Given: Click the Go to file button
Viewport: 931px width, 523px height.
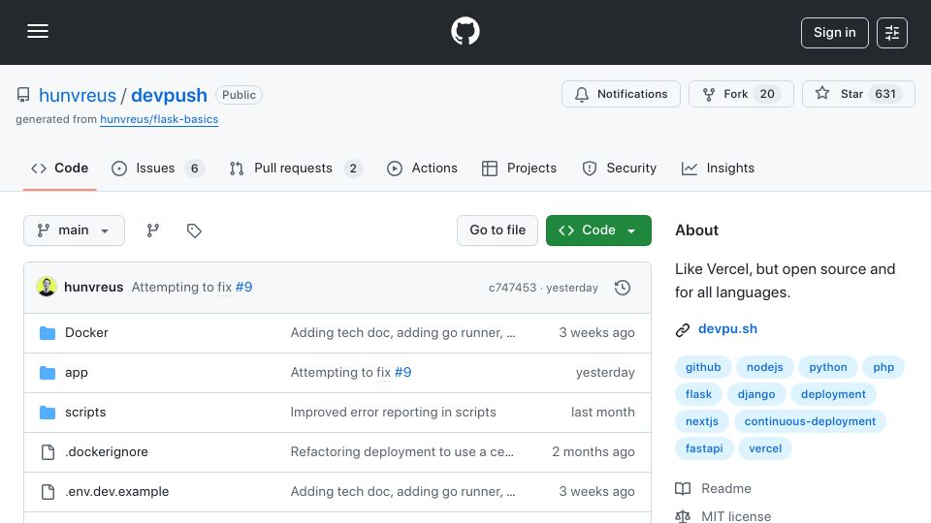Looking at the screenshot, I should (x=498, y=231).
